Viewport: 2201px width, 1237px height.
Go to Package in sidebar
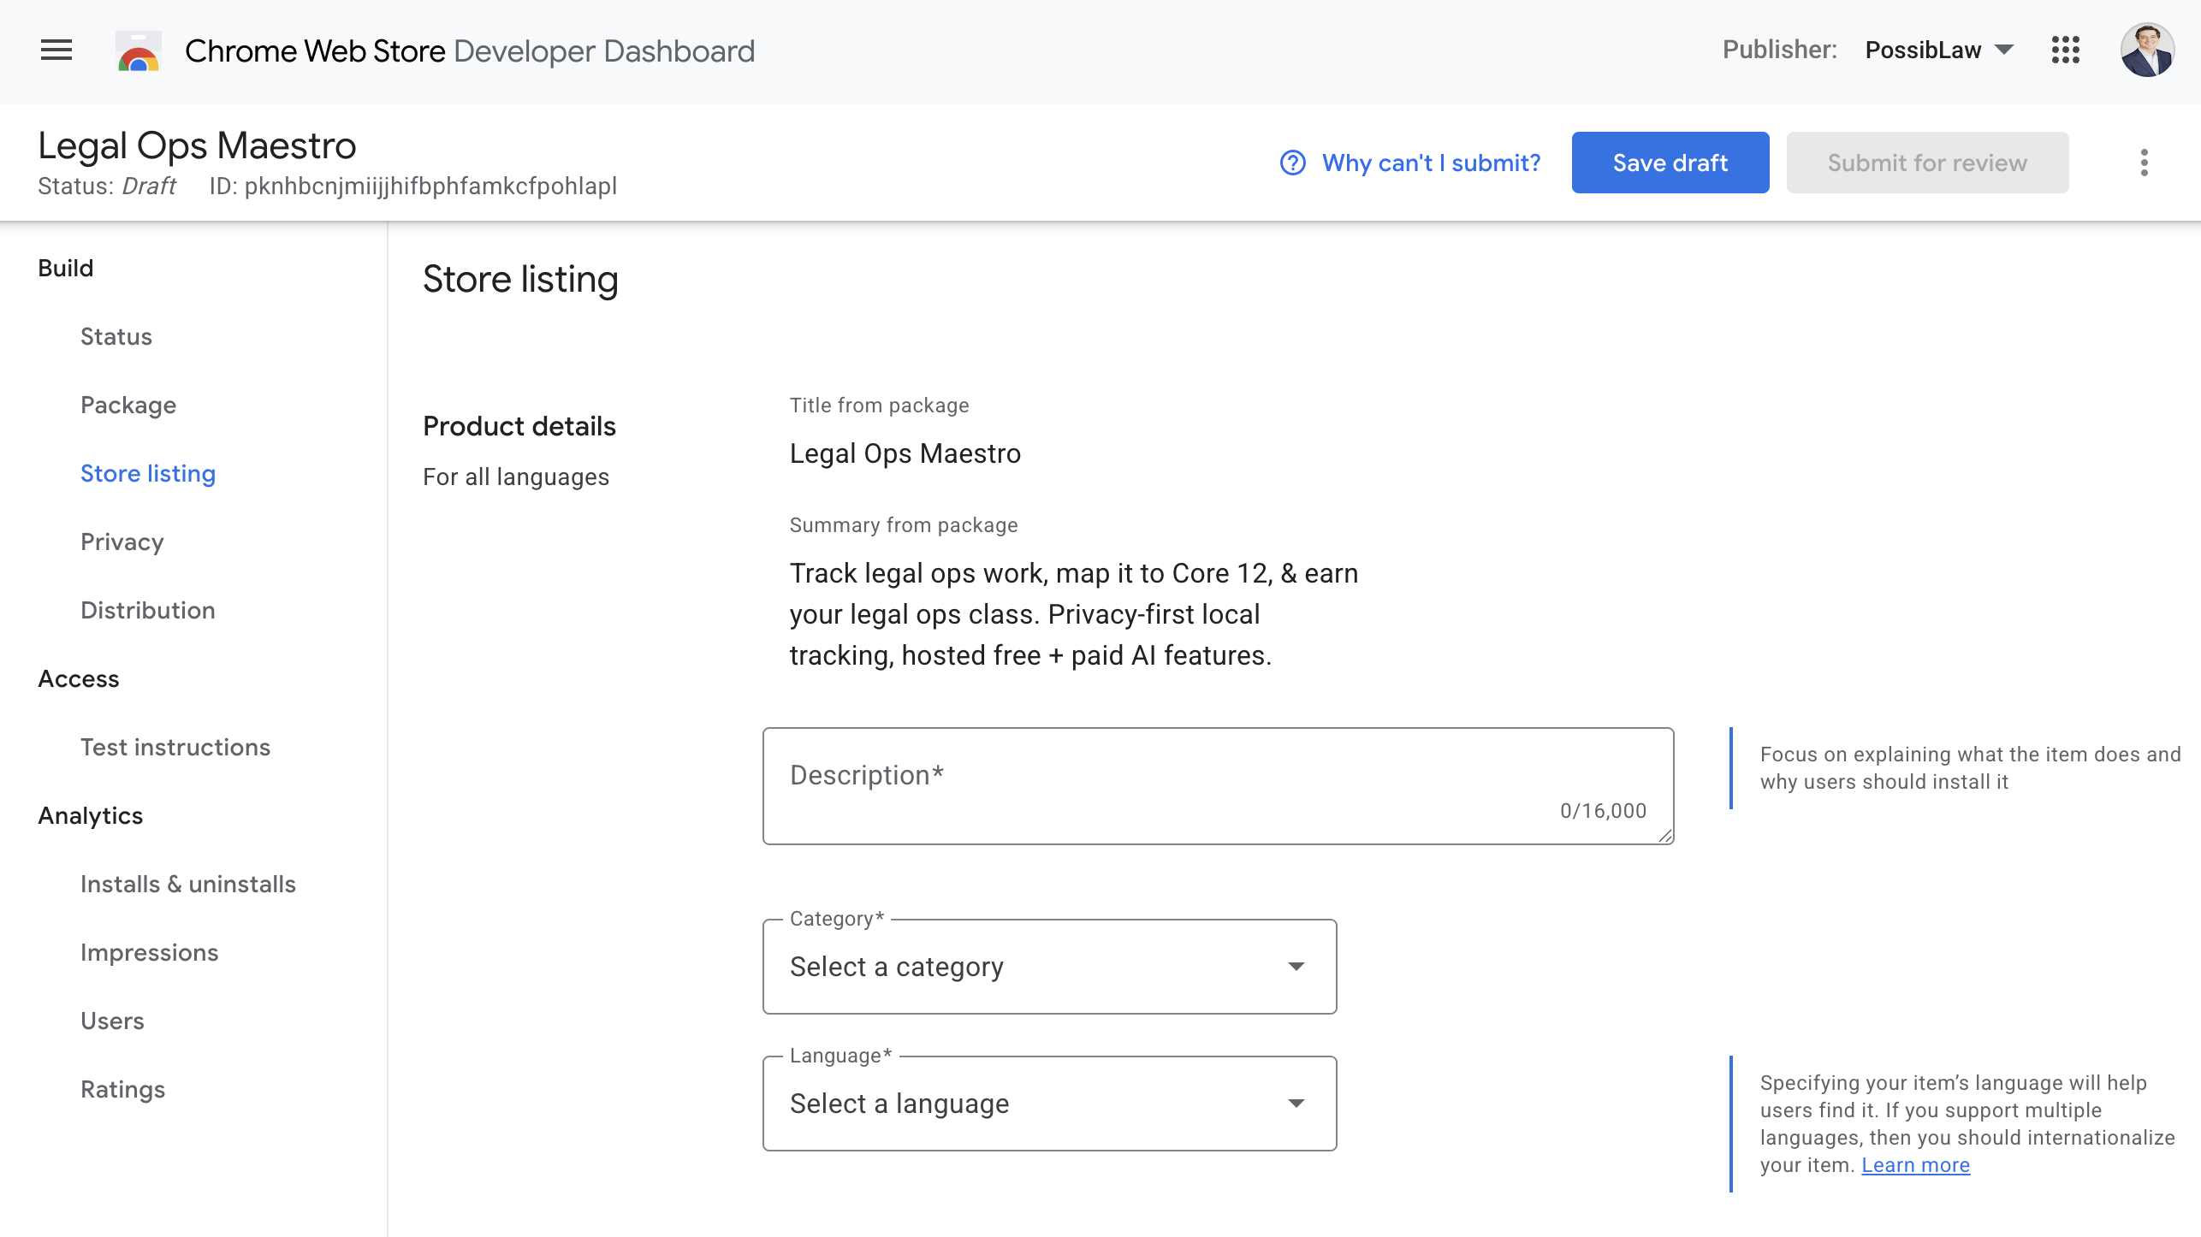[x=128, y=405]
